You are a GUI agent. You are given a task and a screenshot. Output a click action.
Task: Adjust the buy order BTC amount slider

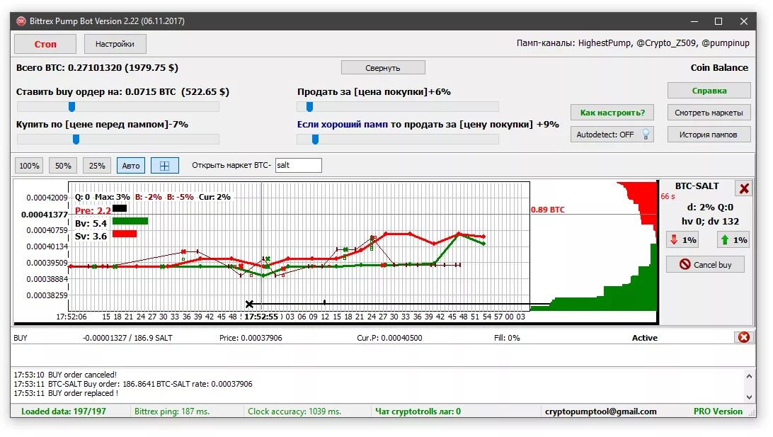pyautogui.click(x=72, y=106)
